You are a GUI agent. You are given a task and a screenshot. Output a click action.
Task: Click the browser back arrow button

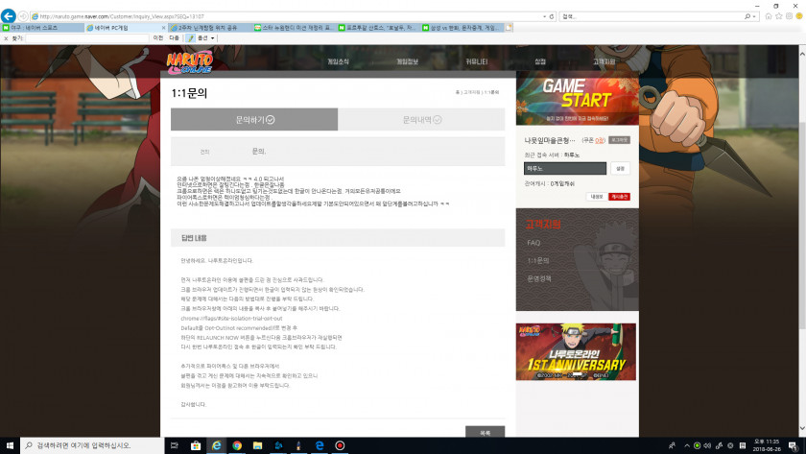(10, 16)
